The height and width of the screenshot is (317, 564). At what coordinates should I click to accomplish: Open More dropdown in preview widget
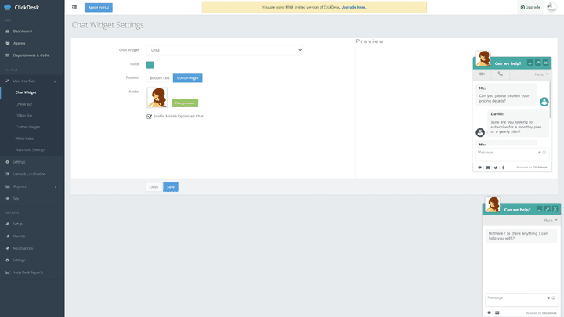[541, 74]
